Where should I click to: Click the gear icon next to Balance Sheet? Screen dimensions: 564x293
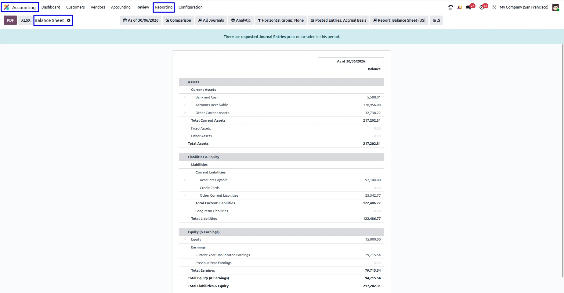(69, 20)
